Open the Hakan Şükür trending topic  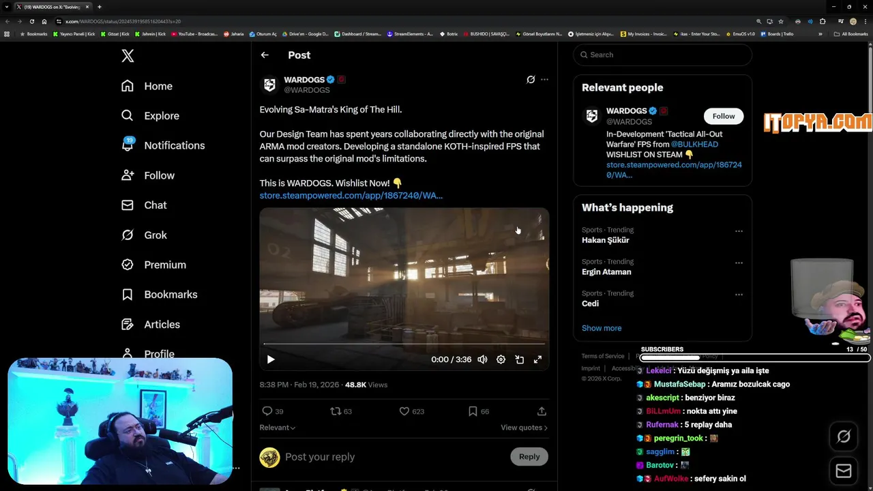click(606, 240)
